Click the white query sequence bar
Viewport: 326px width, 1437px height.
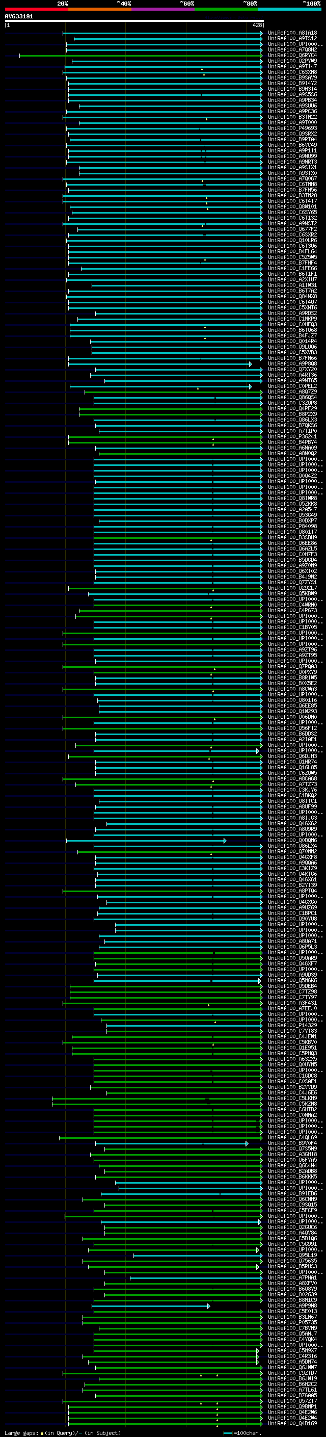click(x=134, y=21)
